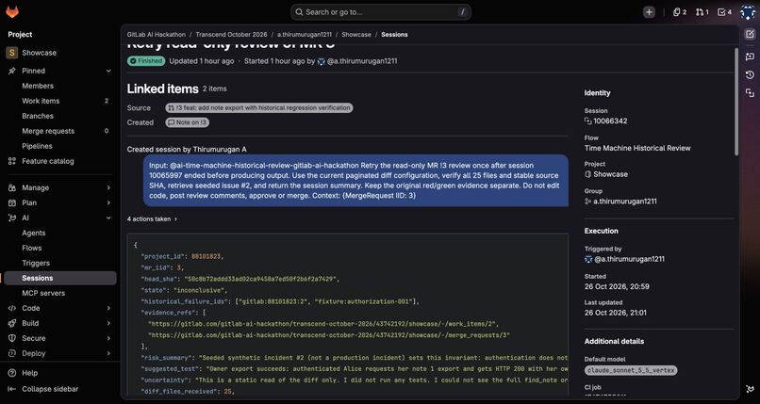
Task: Click the Plan section icon
Action: pyautogui.click(x=12, y=202)
